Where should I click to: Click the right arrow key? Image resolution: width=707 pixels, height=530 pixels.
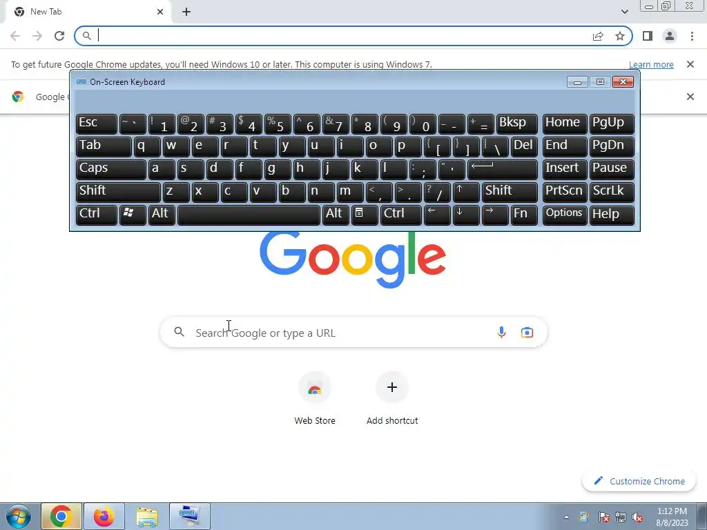(495, 215)
